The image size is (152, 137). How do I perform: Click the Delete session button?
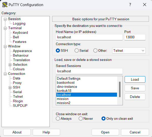coord(135,97)
